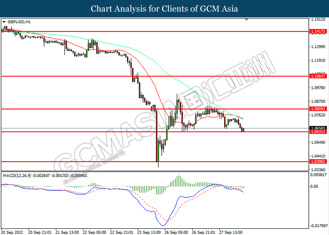This screenshot has width=329, height=235.
Task: Click the -0.017907 MACD scale value
Action: 319,226
